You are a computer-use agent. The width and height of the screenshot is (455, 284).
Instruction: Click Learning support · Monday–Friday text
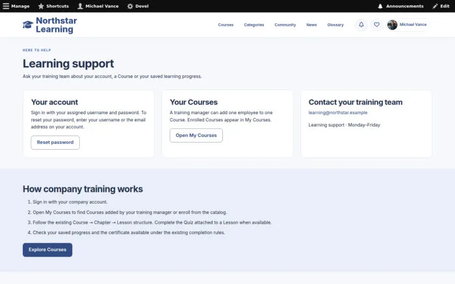(344, 125)
